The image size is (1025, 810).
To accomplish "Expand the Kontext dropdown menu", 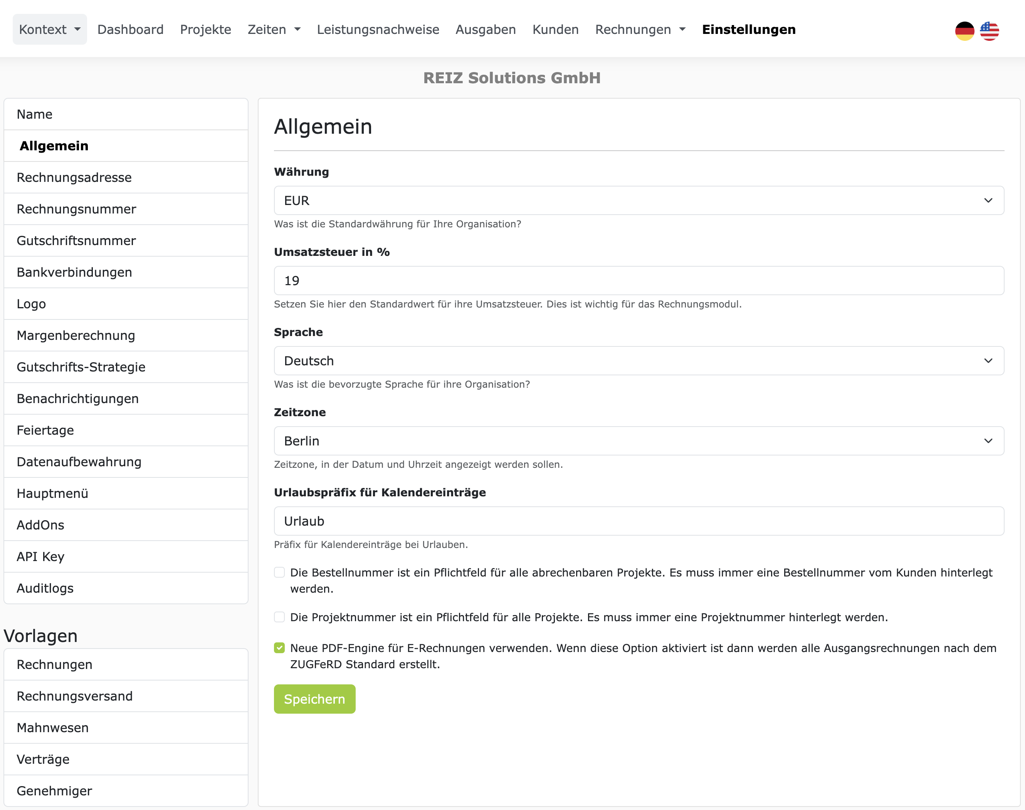I will (49, 29).
